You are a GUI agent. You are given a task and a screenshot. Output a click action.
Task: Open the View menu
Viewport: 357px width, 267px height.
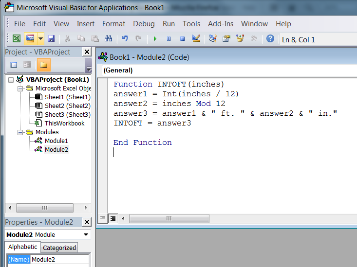pos(61,24)
